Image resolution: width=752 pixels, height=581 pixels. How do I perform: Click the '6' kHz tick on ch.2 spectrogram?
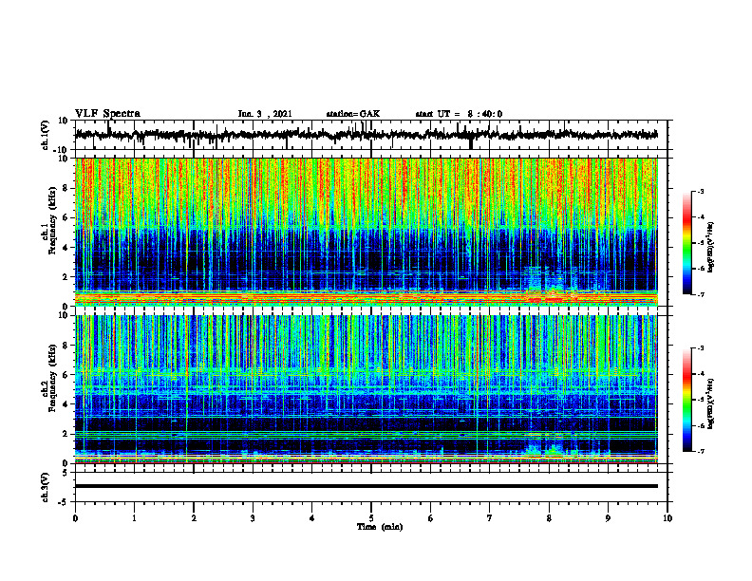(x=66, y=375)
